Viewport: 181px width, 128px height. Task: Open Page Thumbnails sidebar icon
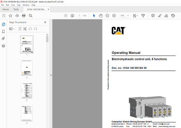[4, 24]
